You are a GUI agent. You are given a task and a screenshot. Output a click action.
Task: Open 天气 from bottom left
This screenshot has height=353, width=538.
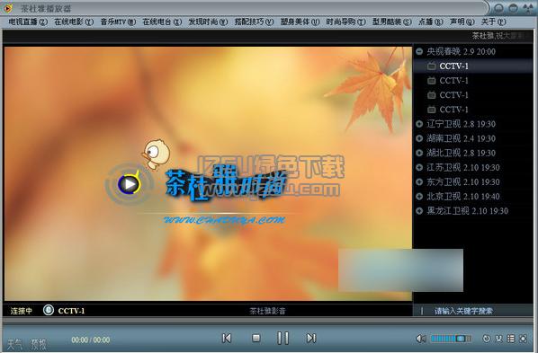tap(14, 344)
